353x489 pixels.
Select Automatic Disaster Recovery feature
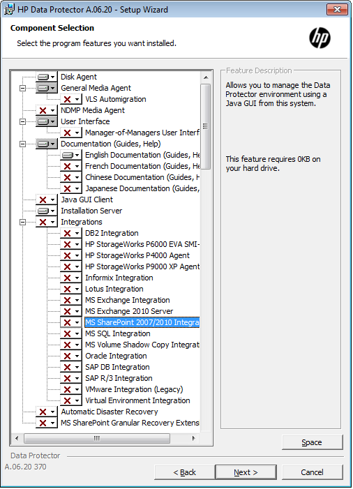point(110,412)
